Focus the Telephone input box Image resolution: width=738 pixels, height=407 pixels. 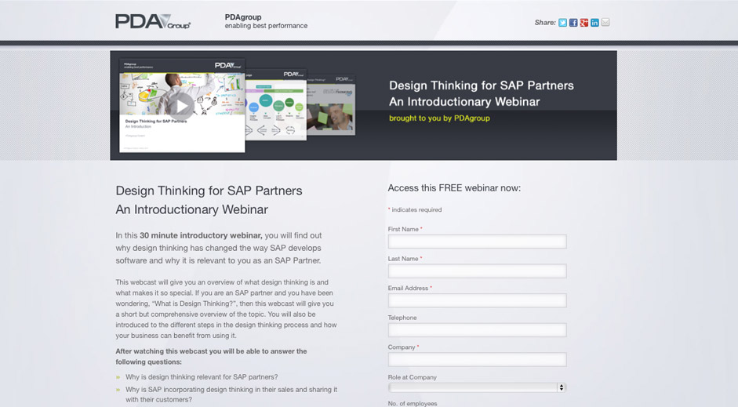(x=477, y=330)
